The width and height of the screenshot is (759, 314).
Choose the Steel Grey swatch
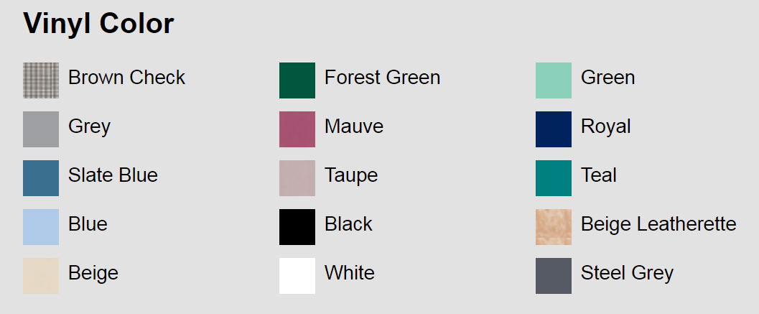coord(554,276)
